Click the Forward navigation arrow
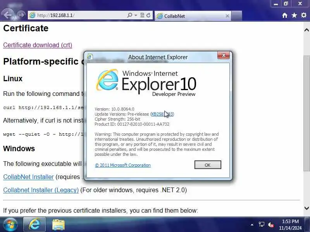Image resolution: width=310 pixels, height=232 pixels. (x=21, y=15)
